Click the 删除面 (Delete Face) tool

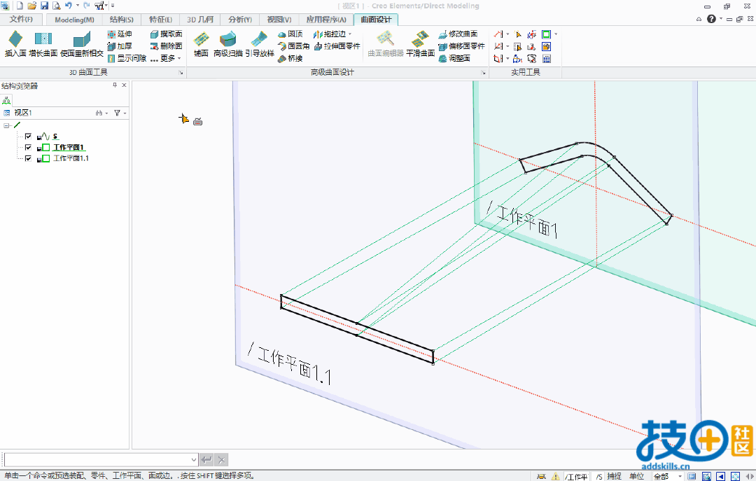167,46
